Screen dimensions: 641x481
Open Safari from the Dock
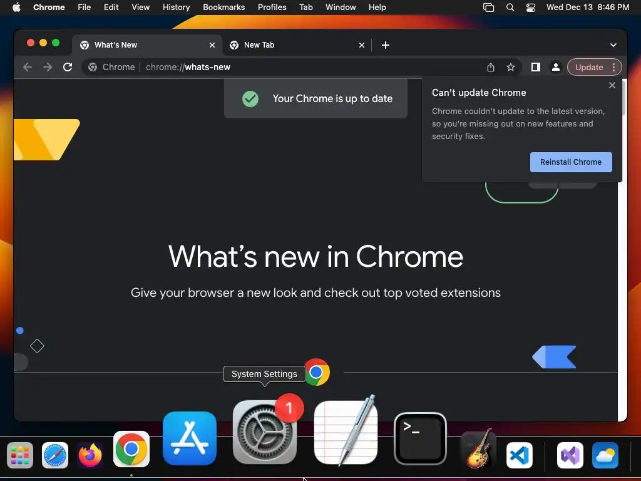pyautogui.click(x=55, y=455)
